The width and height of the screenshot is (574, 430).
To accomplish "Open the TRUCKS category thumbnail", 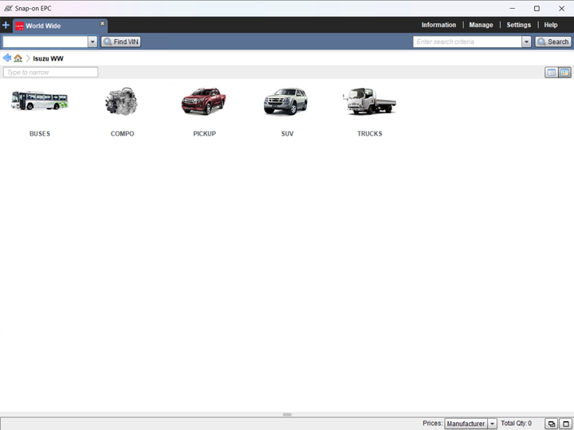I will (x=369, y=101).
